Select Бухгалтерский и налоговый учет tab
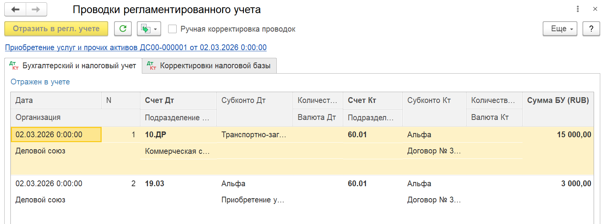 coord(73,66)
